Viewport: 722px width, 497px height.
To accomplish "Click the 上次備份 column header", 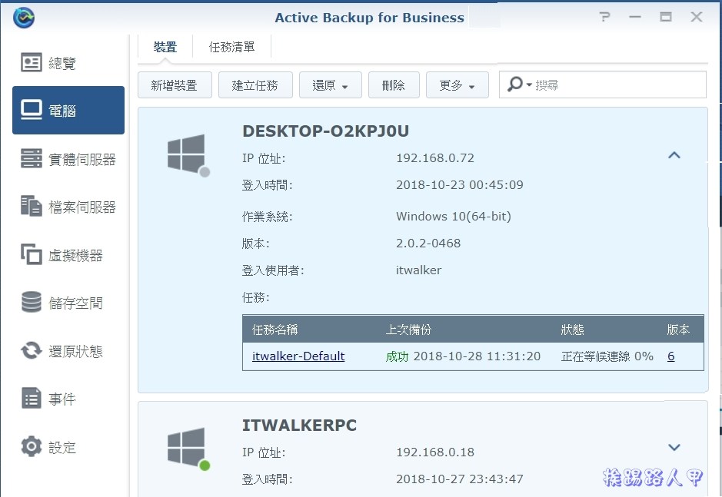I will pyautogui.click(x=408, y=330).
